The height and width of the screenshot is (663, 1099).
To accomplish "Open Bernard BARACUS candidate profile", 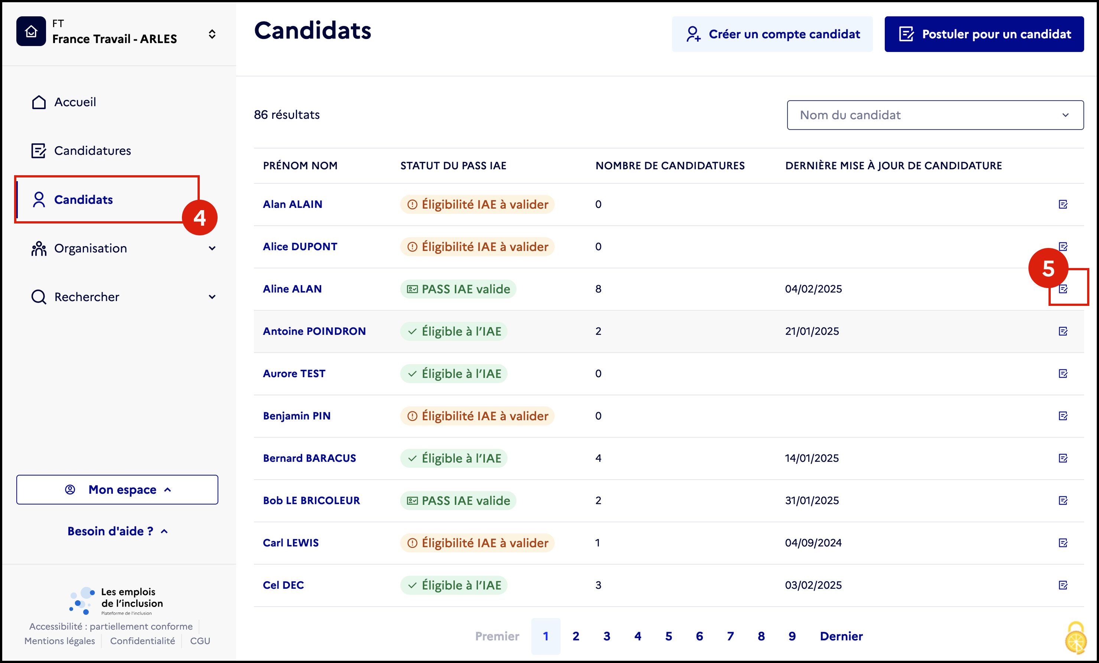I will [x=309, y=458].
